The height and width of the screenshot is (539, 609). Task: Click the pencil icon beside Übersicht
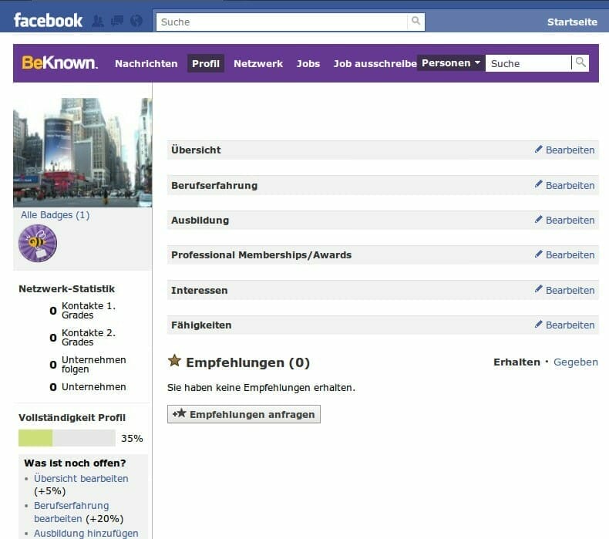(x=539, y=150)
